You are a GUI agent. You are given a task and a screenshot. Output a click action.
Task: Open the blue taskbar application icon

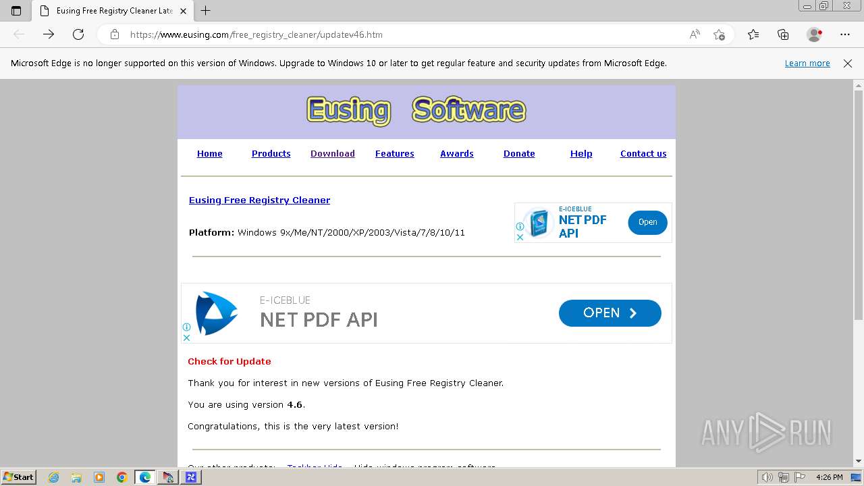click(x=191, y=477)
